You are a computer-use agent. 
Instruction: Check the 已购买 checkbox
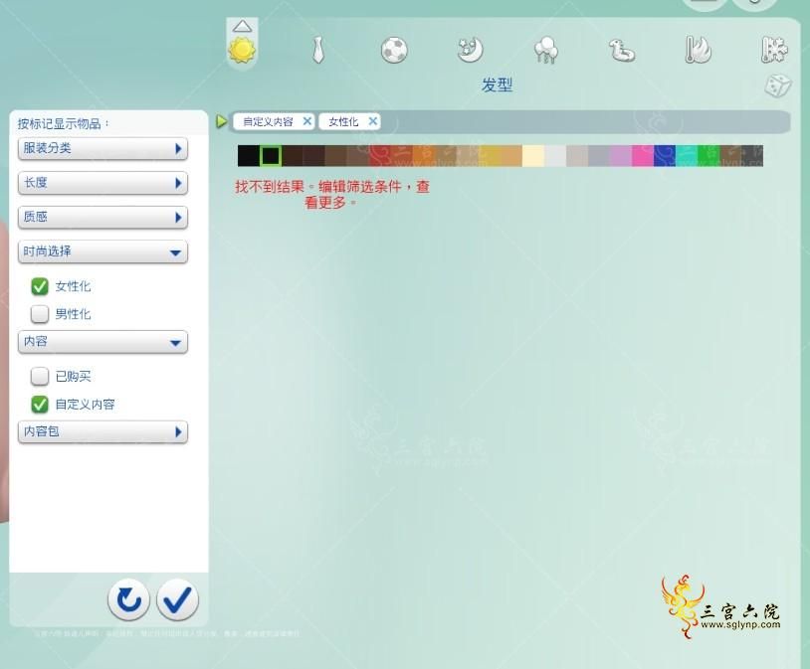pos(40,377)
